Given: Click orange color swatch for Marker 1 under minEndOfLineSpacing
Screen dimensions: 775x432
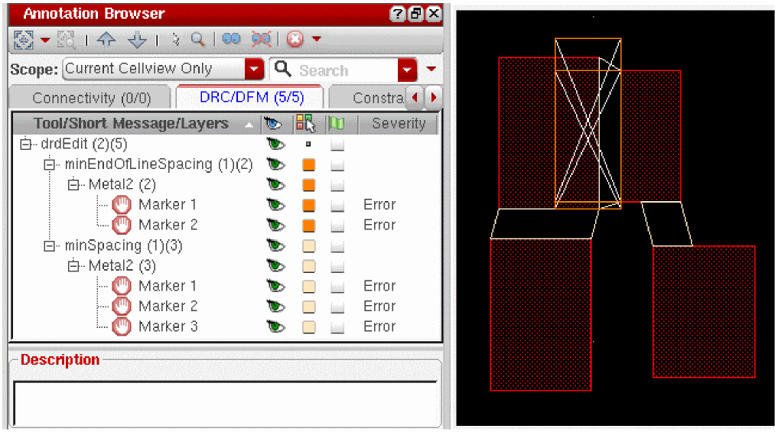Looking at the screenshot, I should tap(309, 205).
